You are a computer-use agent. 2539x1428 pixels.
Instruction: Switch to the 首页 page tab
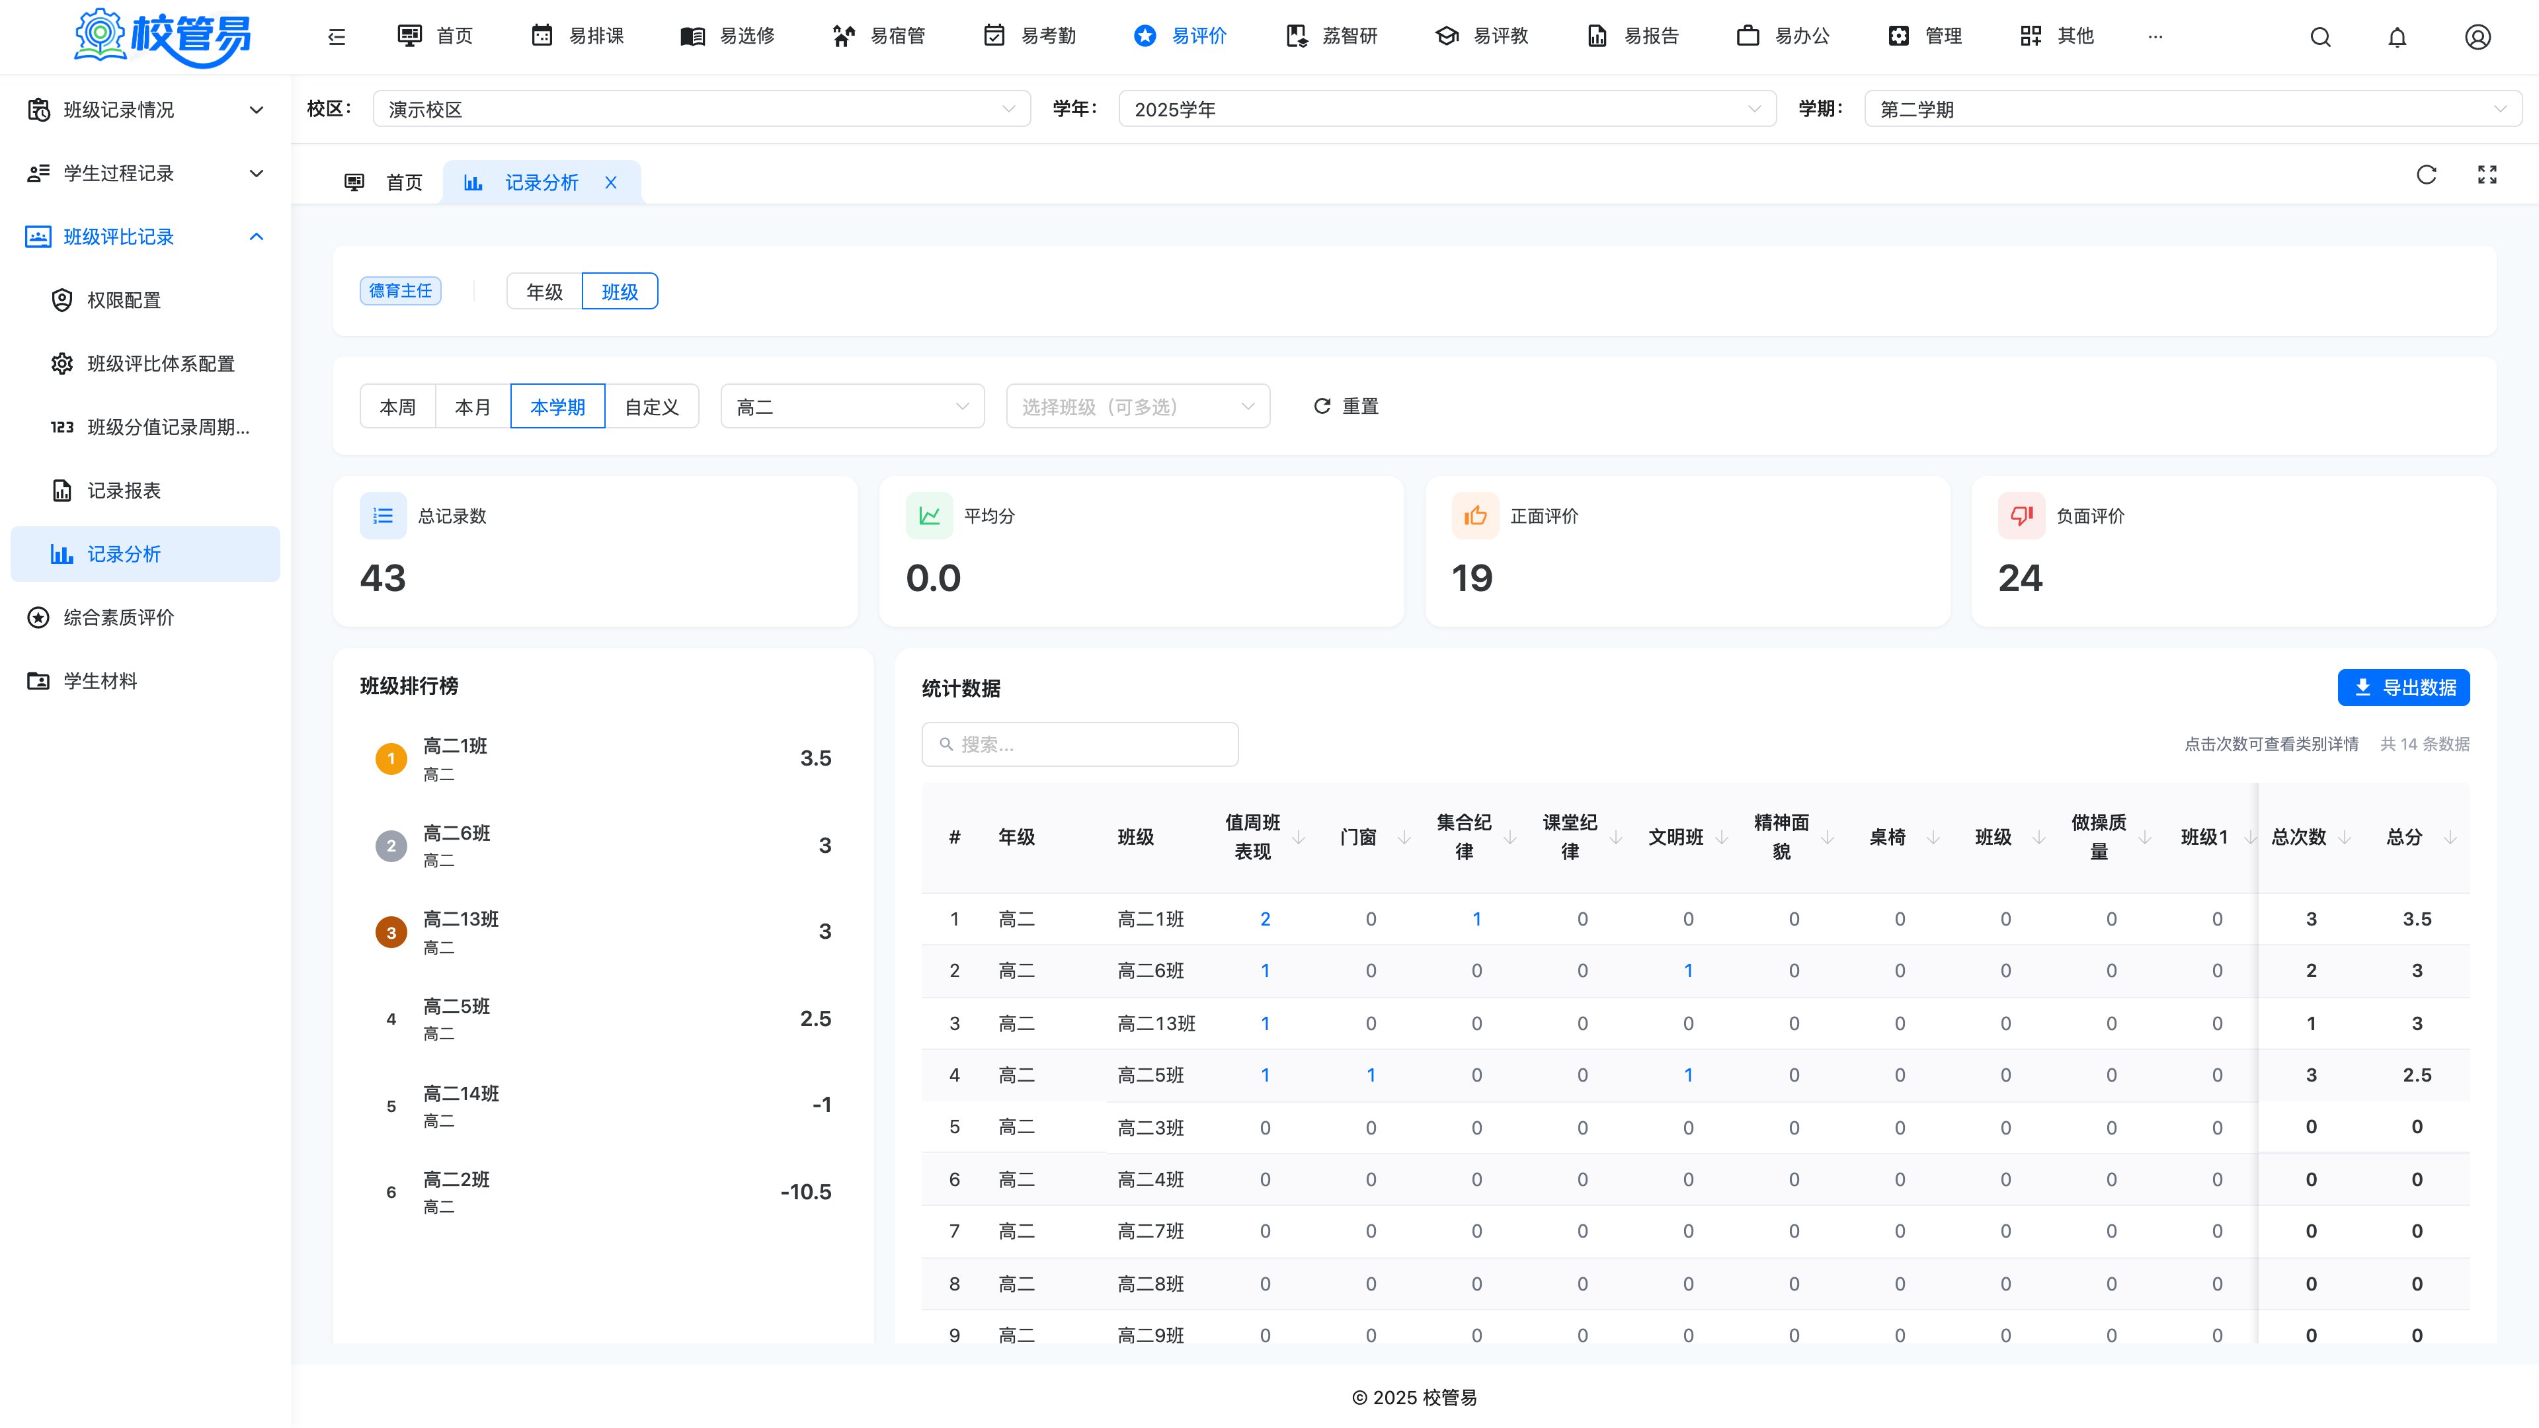point(383,182)
